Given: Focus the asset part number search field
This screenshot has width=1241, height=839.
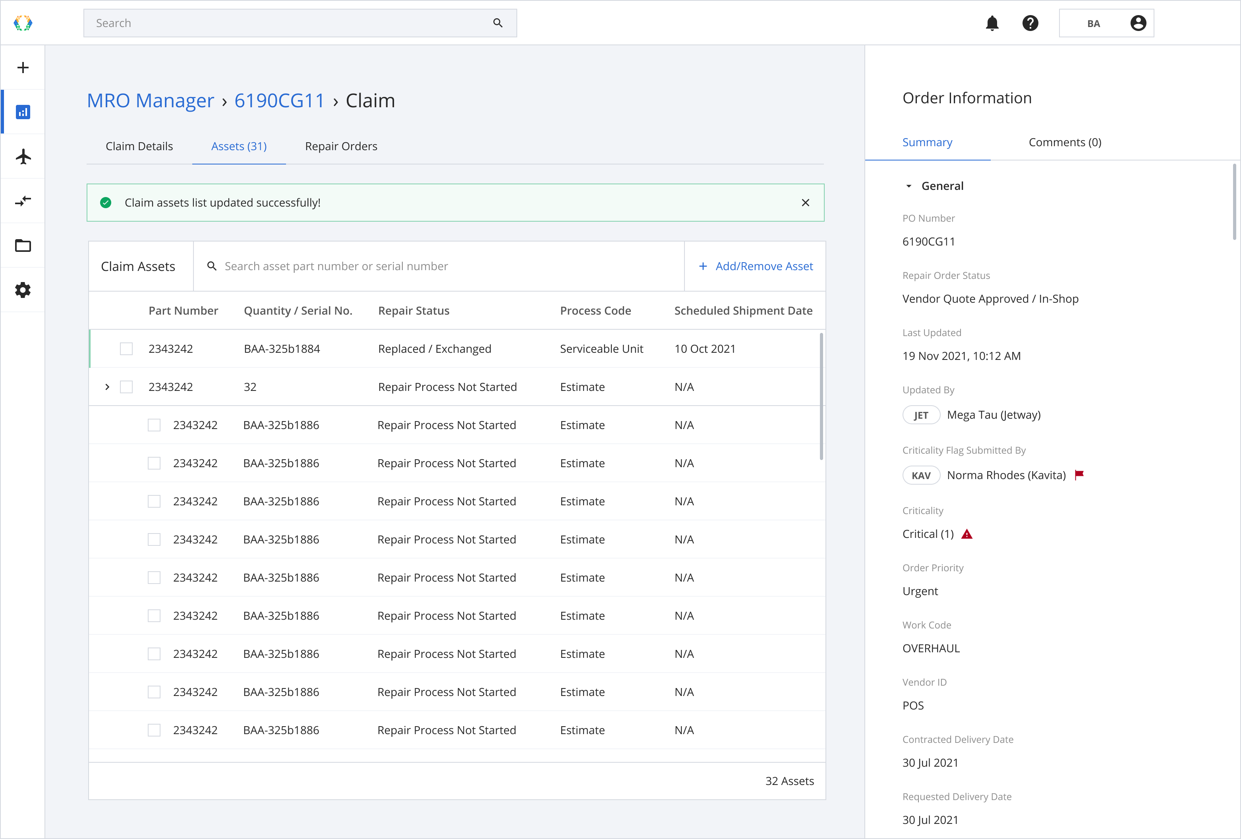Looking at the screenshot, I should tap(439, 266).
